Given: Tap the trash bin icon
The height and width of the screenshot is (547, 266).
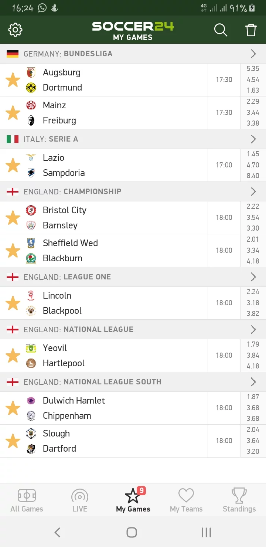Looking at the screenshot, I should click(251, 30).
